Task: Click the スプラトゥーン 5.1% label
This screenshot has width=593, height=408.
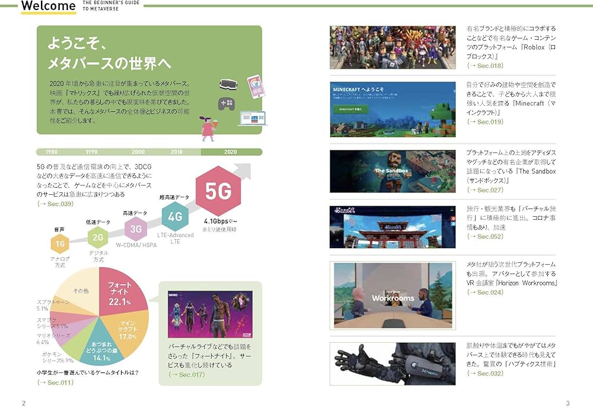Action: (53, 305)
